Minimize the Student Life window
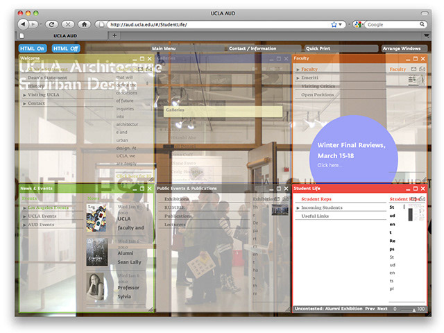 click(x=408, y=189)
